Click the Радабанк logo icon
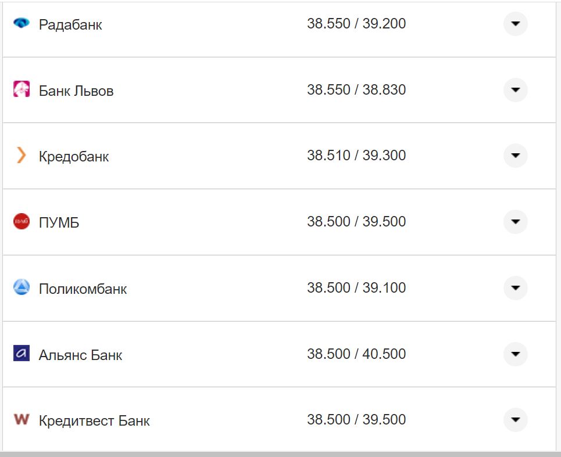Screen dimensions: 561x457 click(x=21, y=24)
